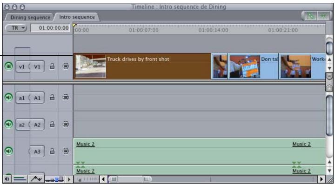Click the right Music 2 label on A3
Image resolution: width=335 pixels, height=185 pixels.
(301, 144)
